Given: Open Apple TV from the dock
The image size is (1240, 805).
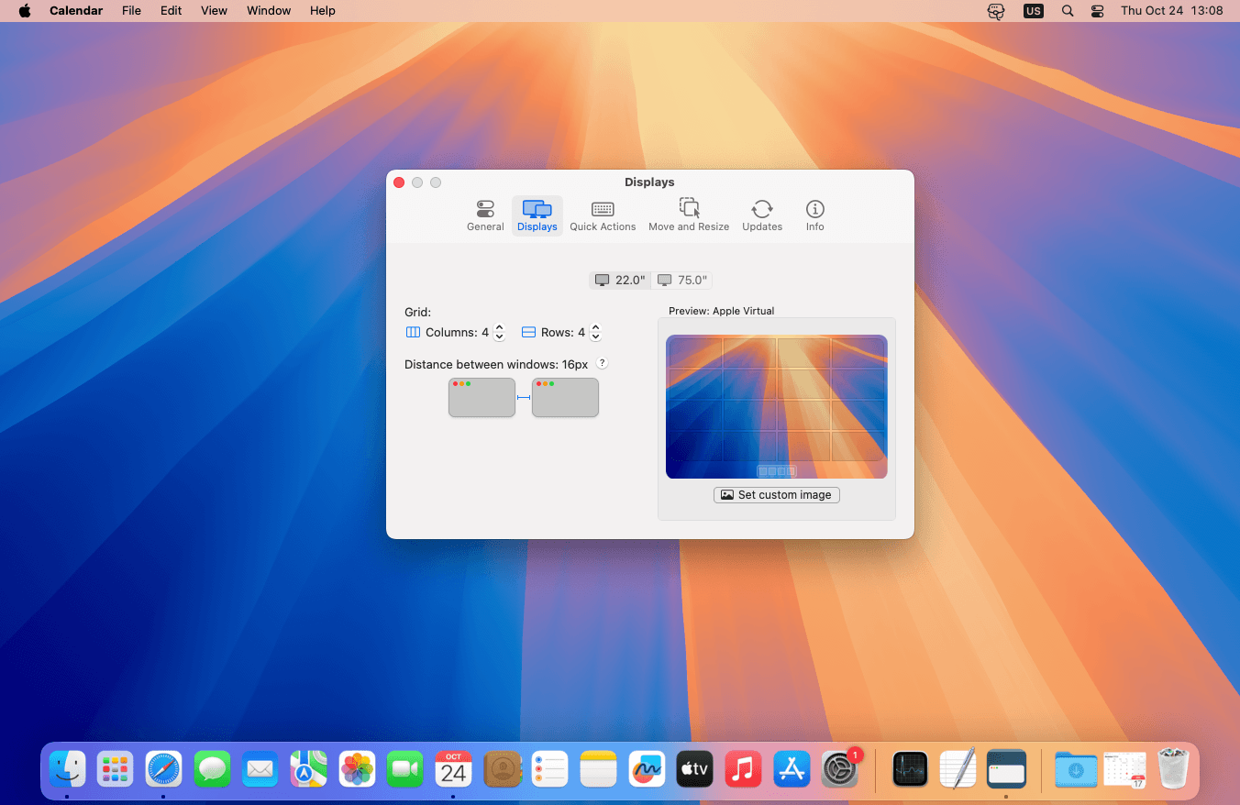Looking at the screenshot, I should point(694,769).
